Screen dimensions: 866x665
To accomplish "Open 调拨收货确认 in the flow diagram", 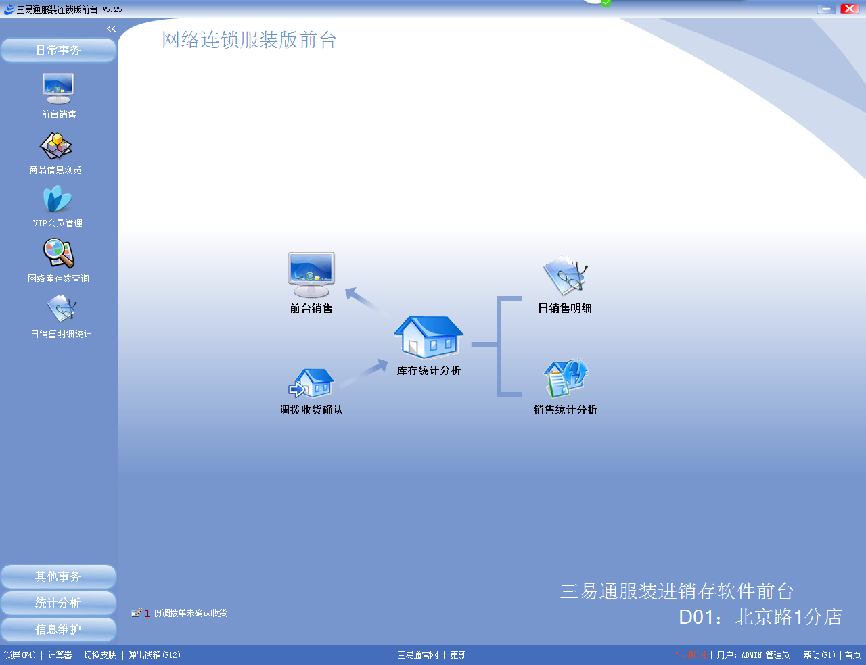I will 311,384.
